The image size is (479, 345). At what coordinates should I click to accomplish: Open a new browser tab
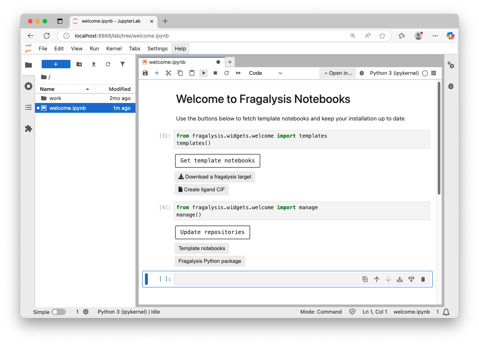(165, 21)
